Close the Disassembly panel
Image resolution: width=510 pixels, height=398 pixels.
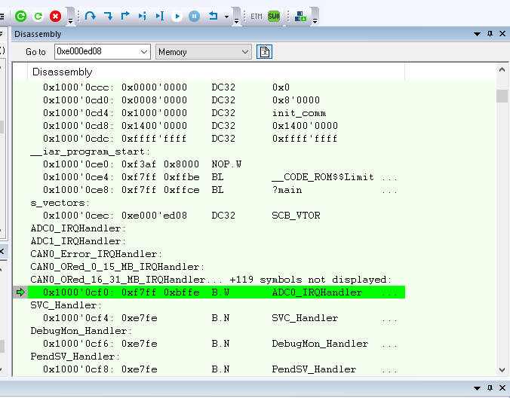coord(502,34)
